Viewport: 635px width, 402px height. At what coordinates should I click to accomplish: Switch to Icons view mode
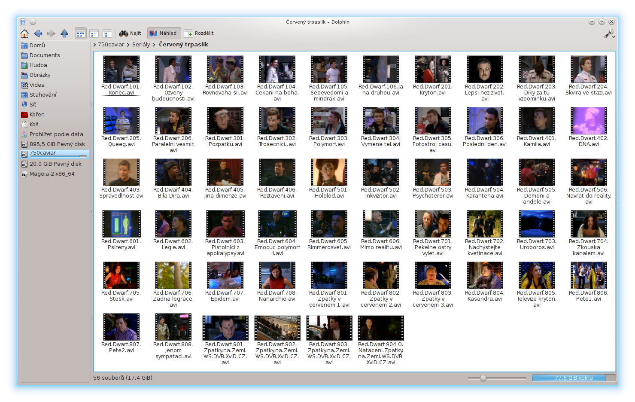80,33
